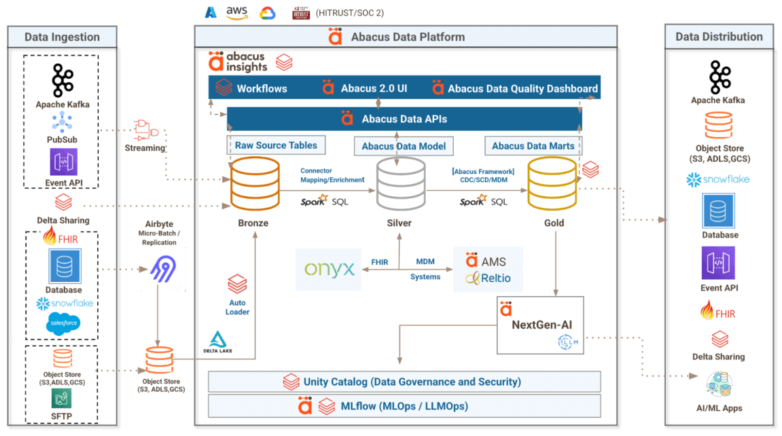Click Connector Mapping/Enrichment text

332,175
